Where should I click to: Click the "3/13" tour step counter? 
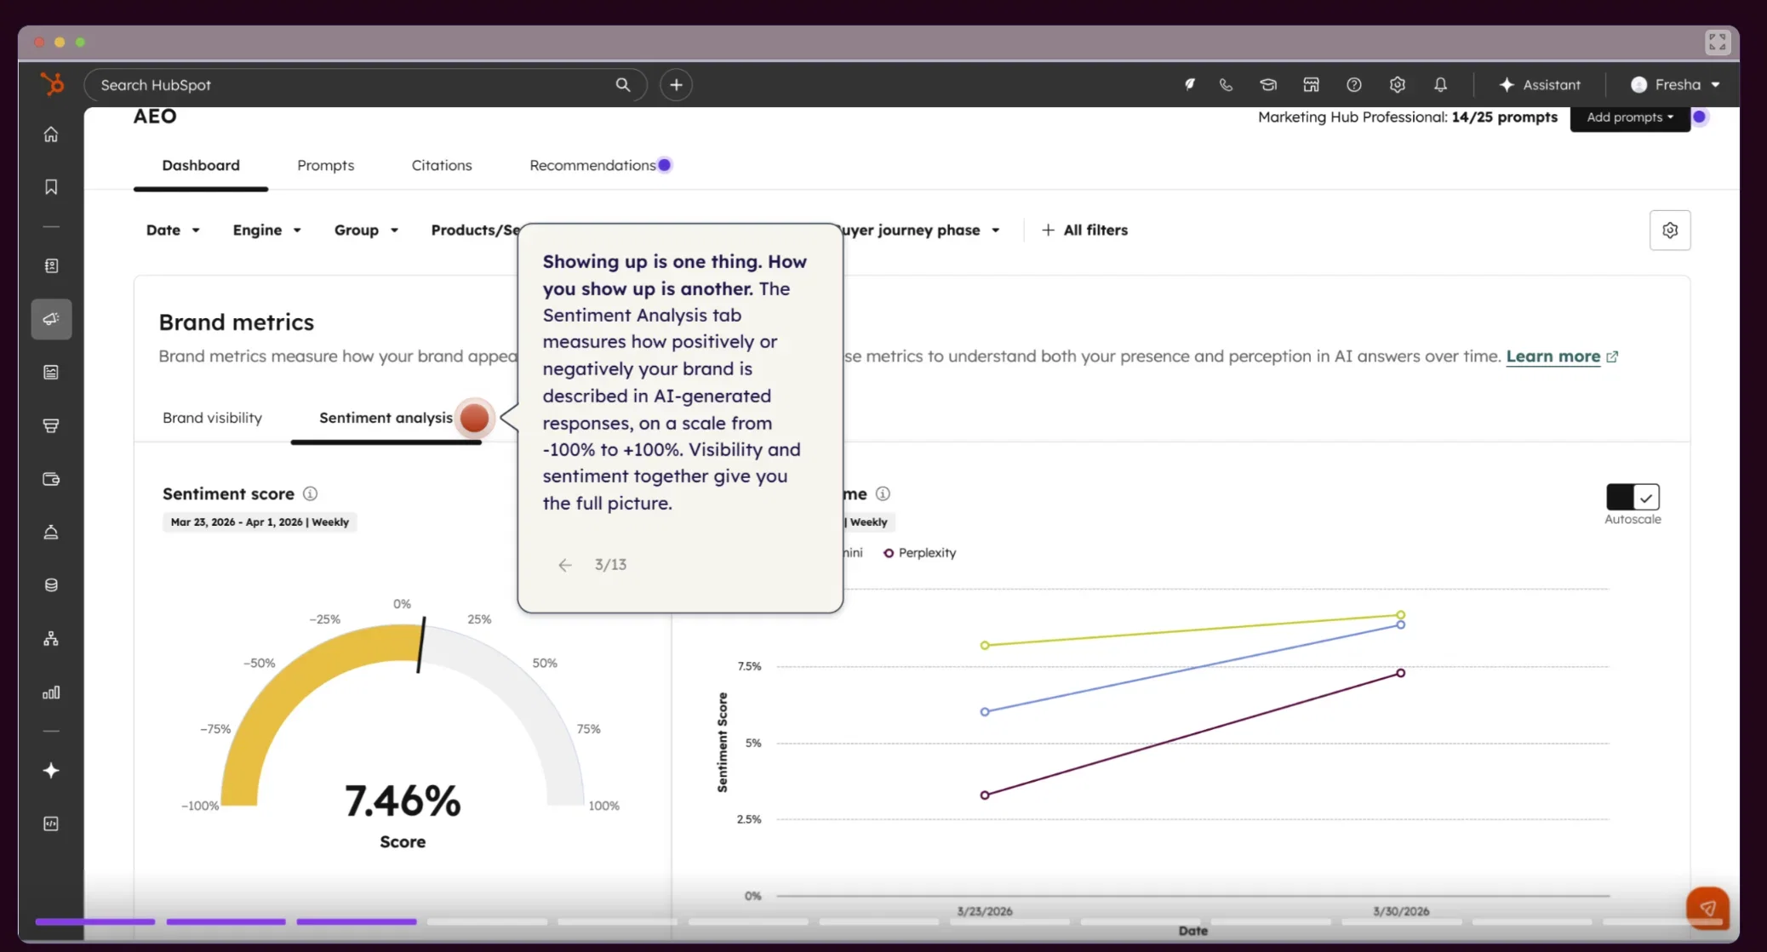coord(610,565)
